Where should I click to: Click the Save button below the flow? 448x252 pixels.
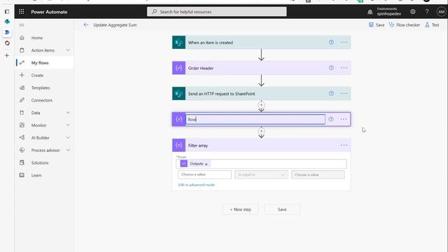pyautogui.click(x=282, y=209)
